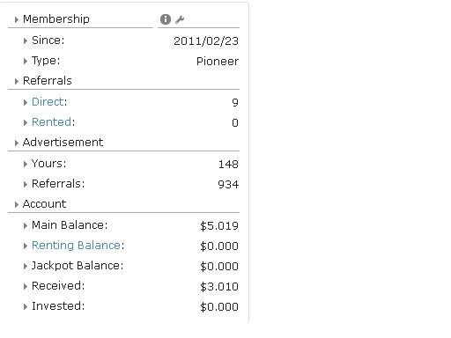Click the arrow next to Received
Screen dimensions: 451x338
pyautogui.click(x=26, y=286)
